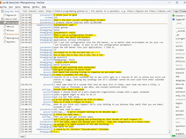186x139 pixels.
Task: Click the #linux channel icon
Action: tap(5, 30)
